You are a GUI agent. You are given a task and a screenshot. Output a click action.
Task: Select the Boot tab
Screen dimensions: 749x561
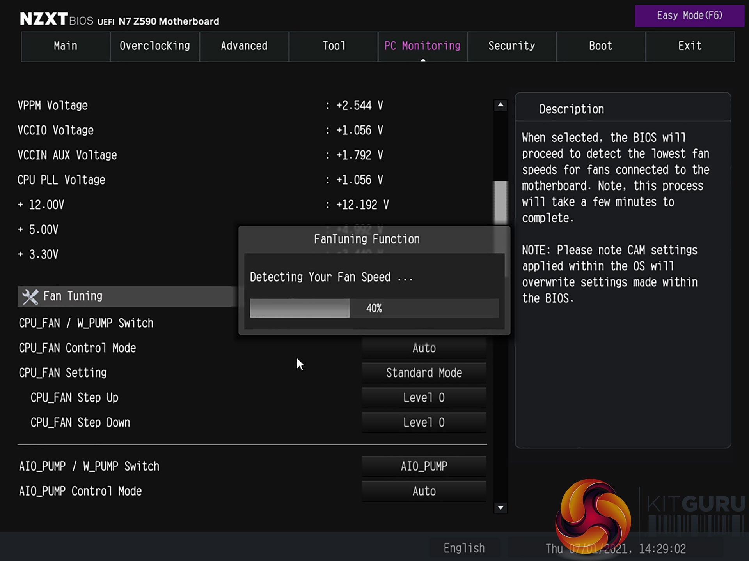(x=600, y=46)
